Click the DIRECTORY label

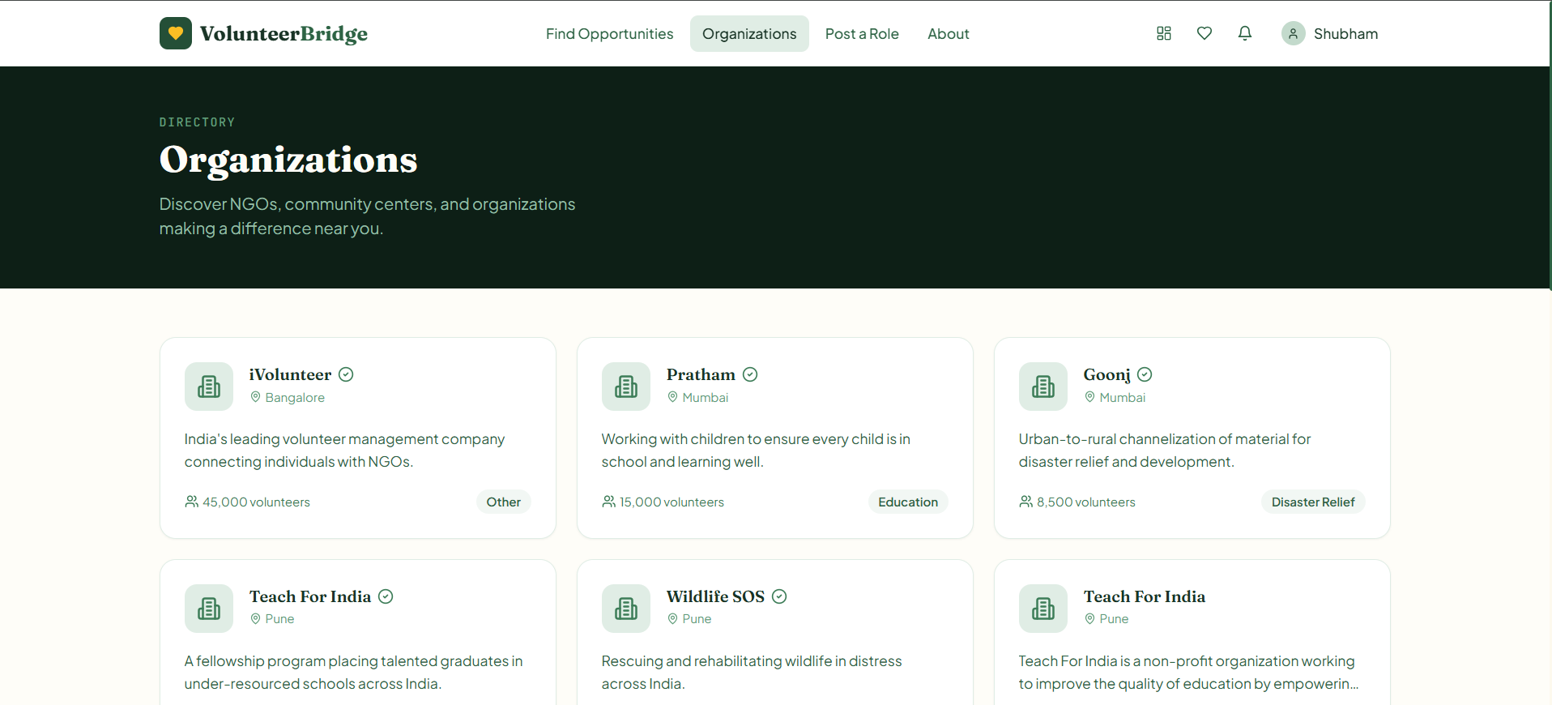click(x=197, y=122)
